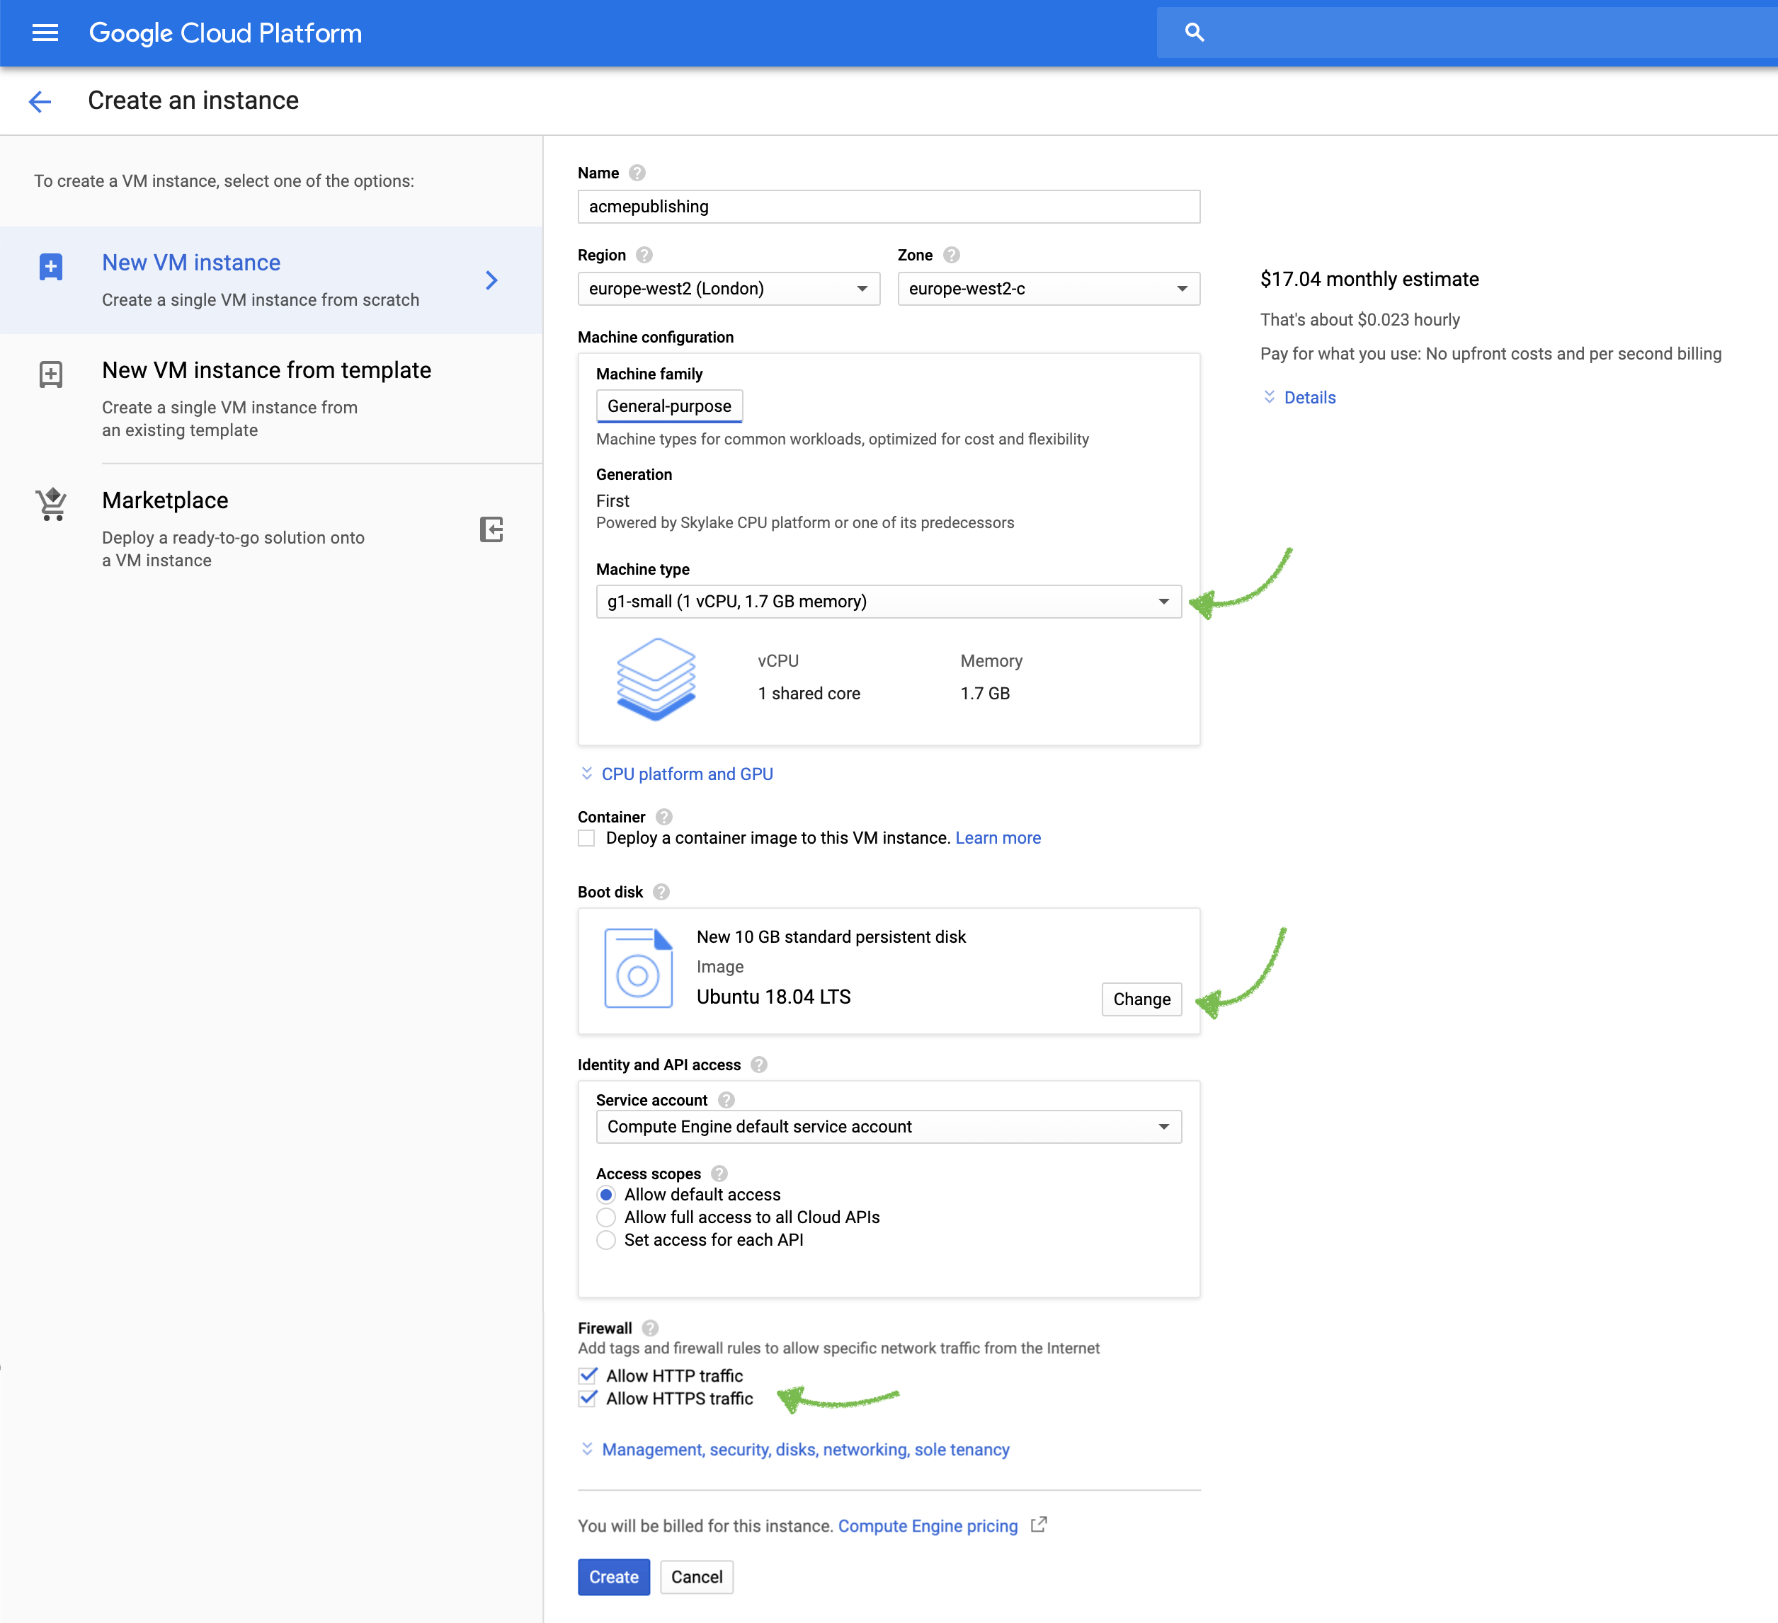Screen dimensions: 1778x1623
Task: Open the Compute Engine pricing link
Action: (x=927, y=1526)
